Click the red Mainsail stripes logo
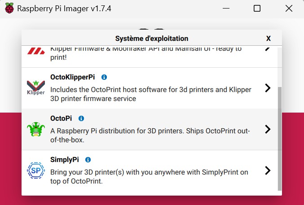The width and height of the screenshot is (304, 205). tap(36, 51)
